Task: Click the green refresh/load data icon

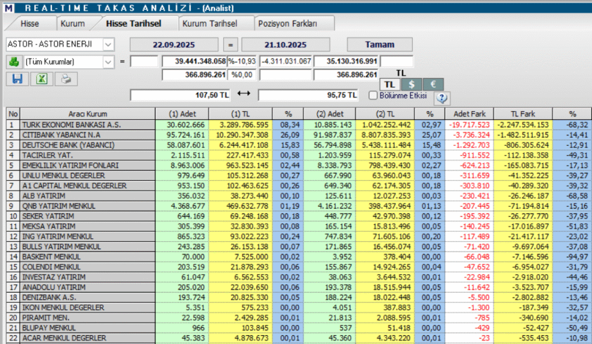Action: point(13,61)
